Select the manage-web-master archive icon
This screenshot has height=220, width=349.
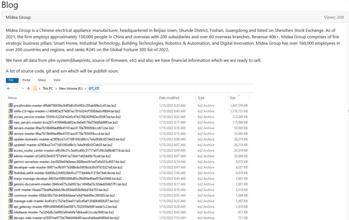click(11, 201)
